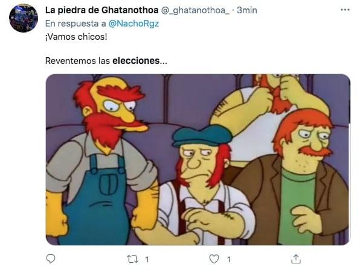This screenshot has height=270, width=360.
Task: Click the 'En respuesta a' label
Action: (x=76, y=24)
